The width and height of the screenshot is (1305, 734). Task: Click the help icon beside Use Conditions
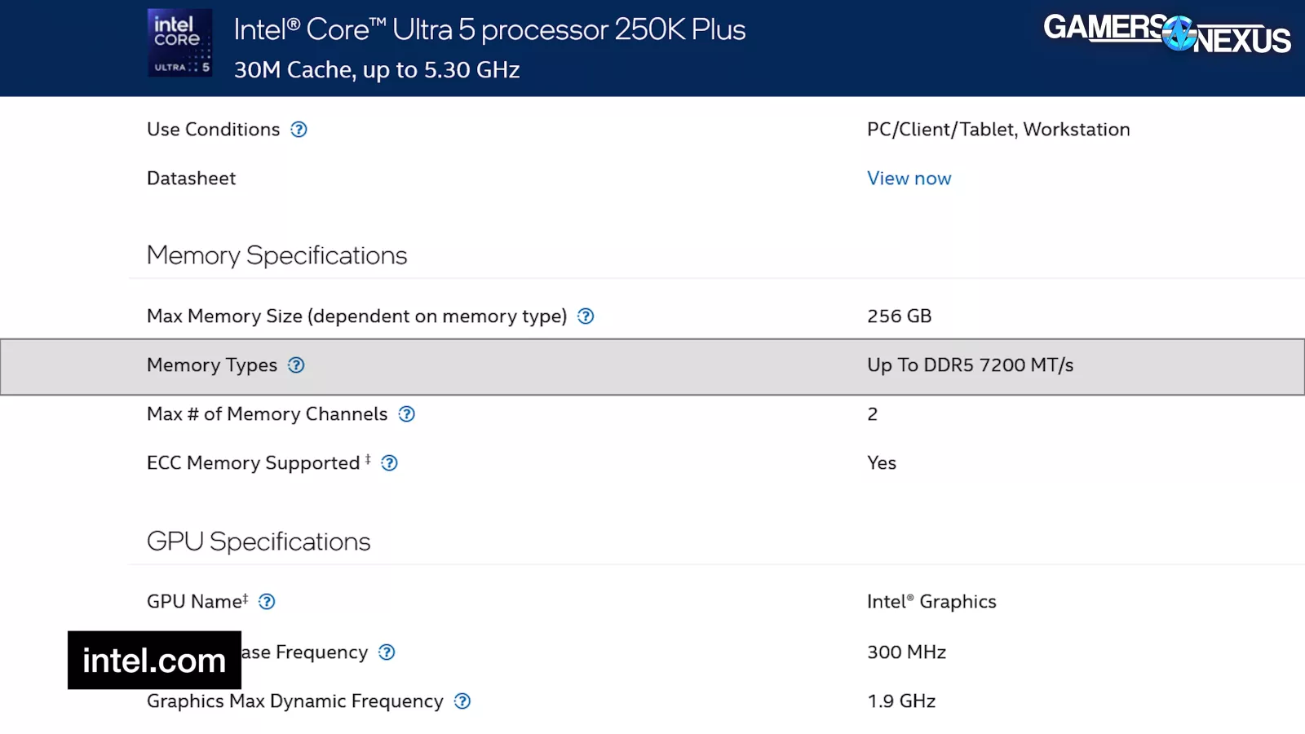click(x=299, y=130)
